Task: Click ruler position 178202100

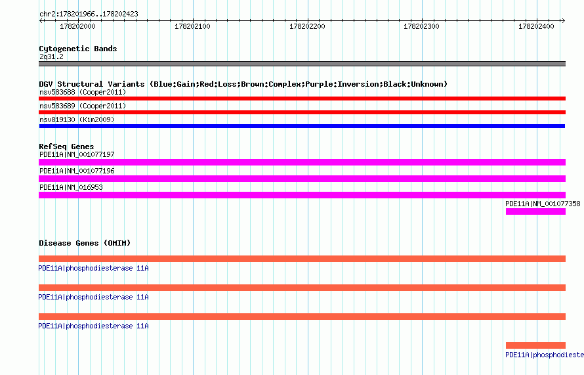Action: [192, 26]
